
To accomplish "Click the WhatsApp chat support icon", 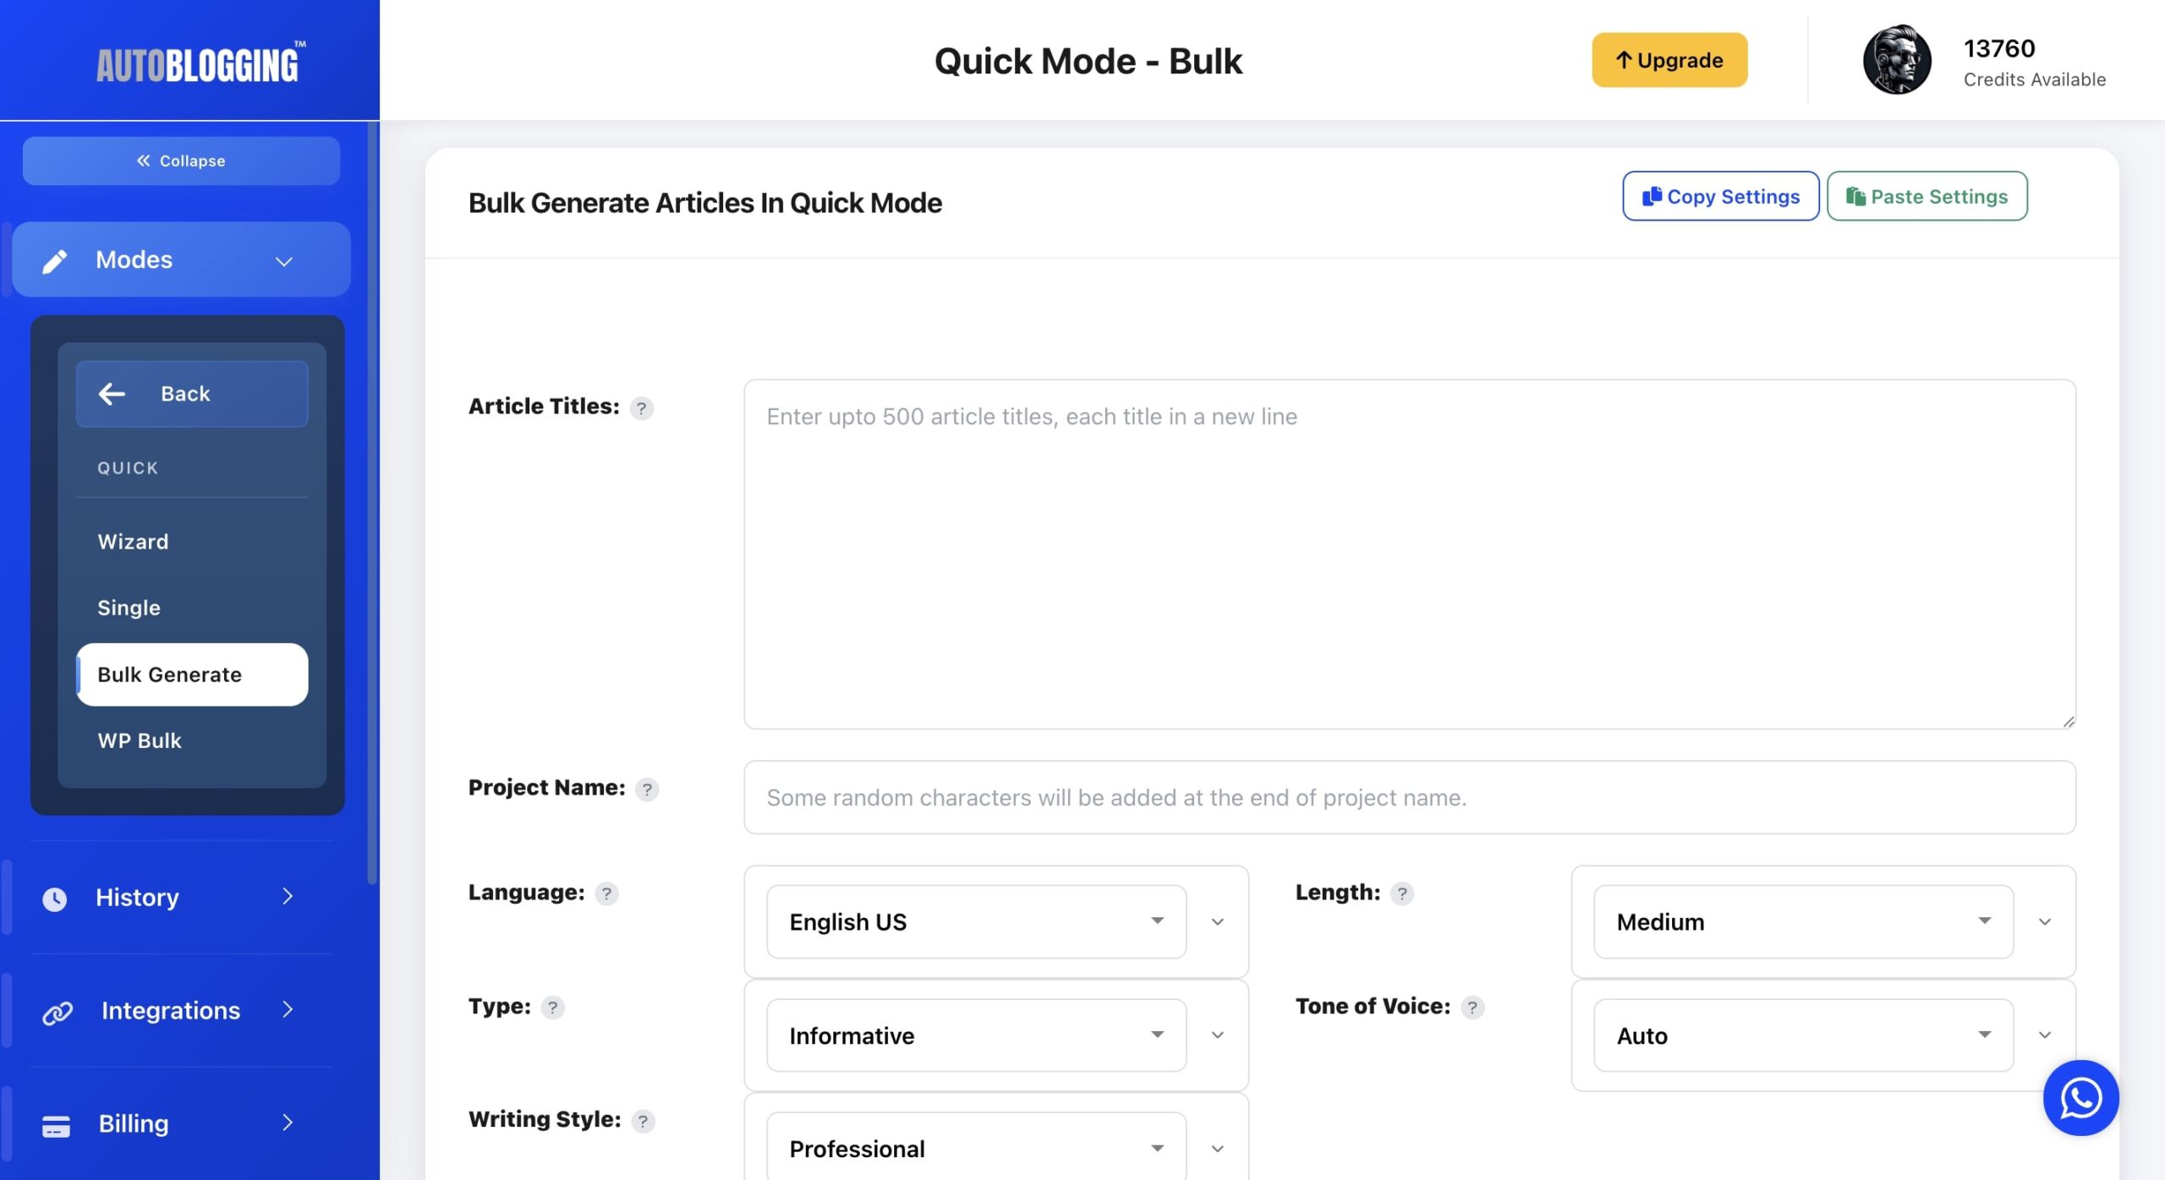I will [x=2080, y=1097].
